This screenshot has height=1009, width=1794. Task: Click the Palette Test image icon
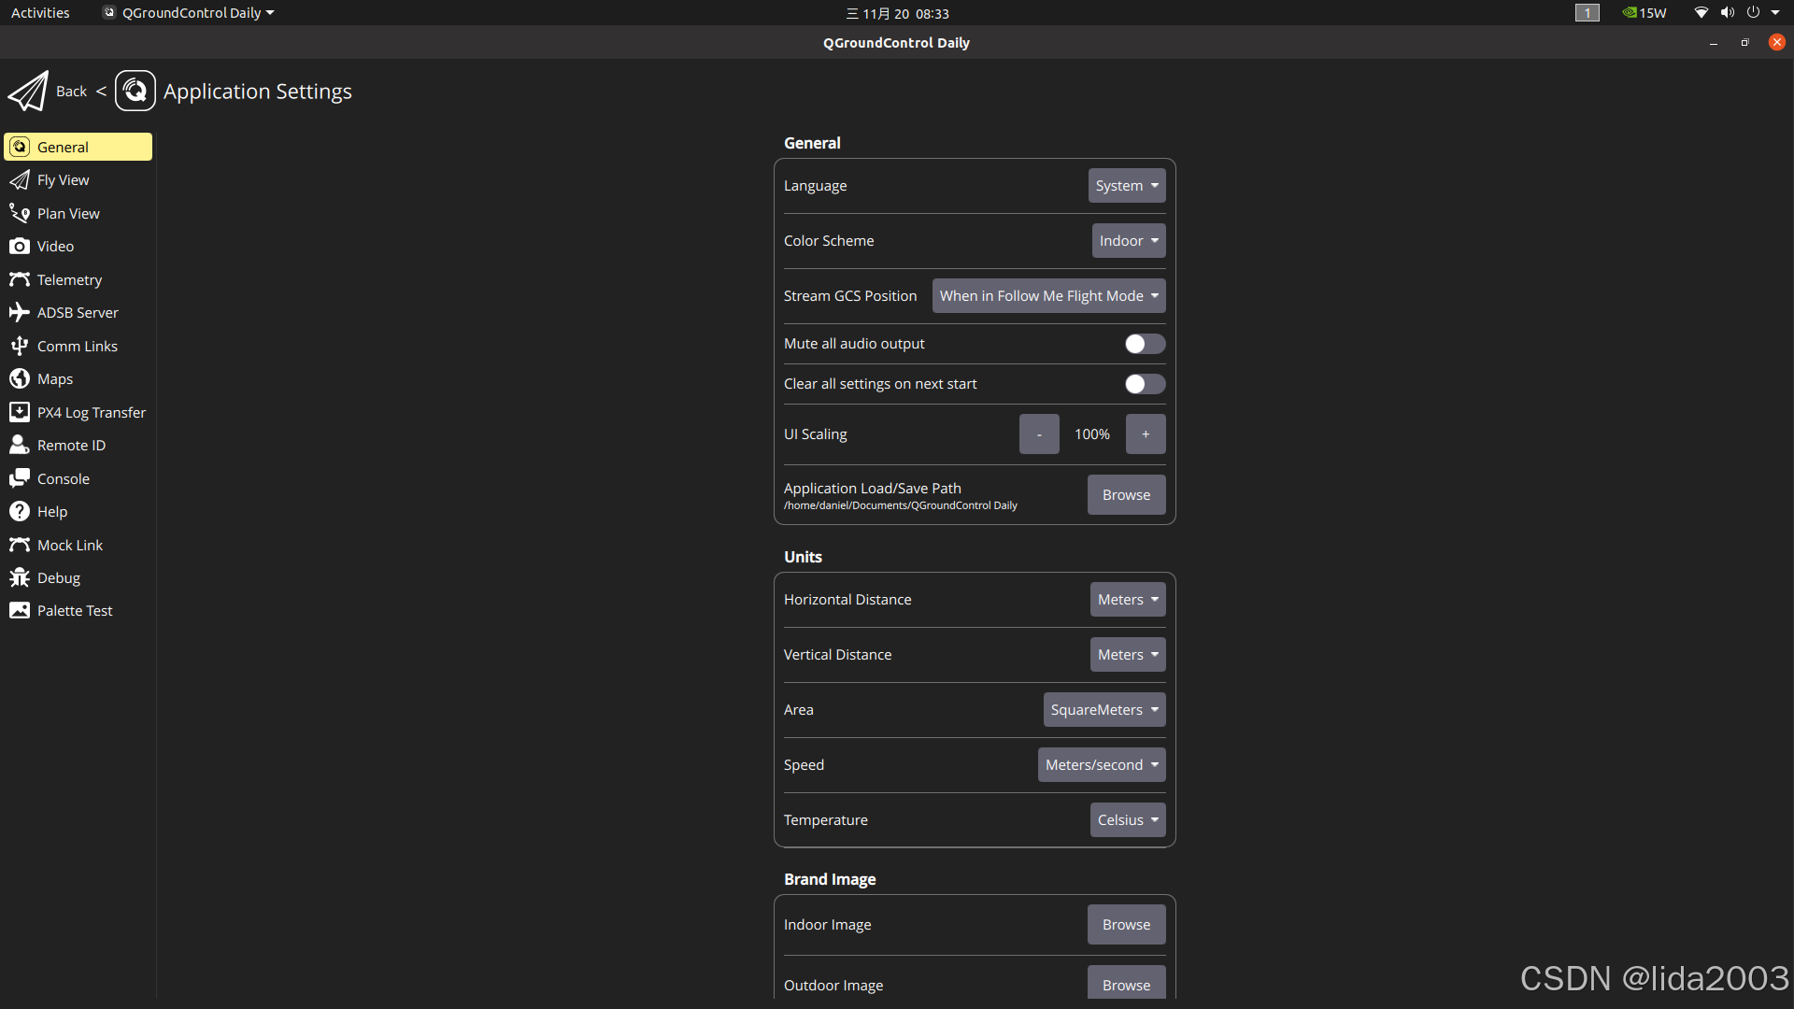[x=20, y=610]
